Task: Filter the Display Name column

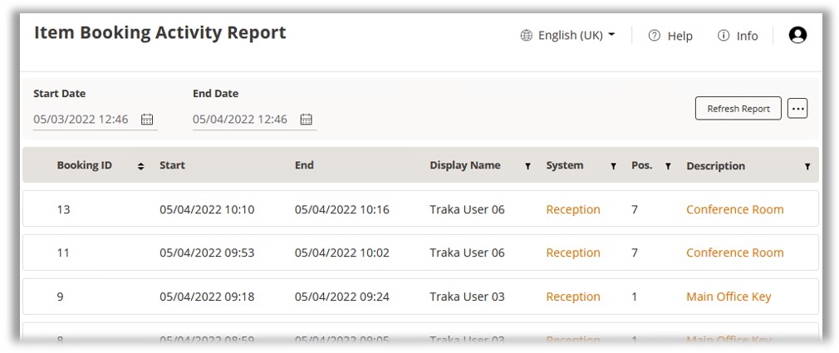Action: (x=527, y=166)
